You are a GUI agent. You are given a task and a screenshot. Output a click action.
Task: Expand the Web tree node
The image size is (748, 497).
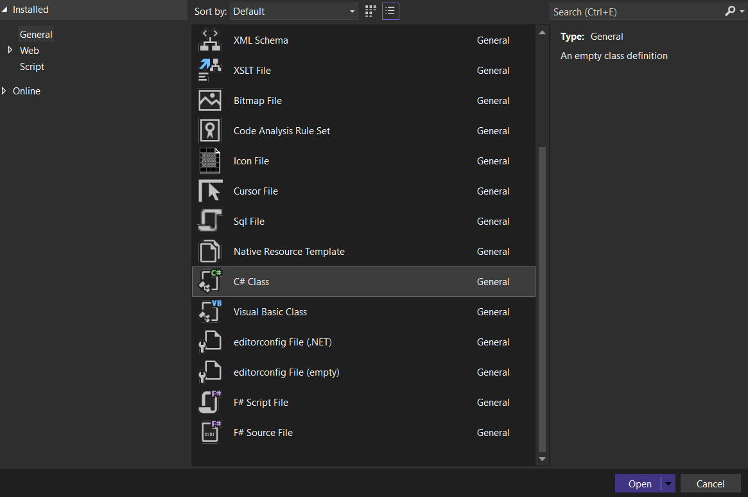(10, 50)
